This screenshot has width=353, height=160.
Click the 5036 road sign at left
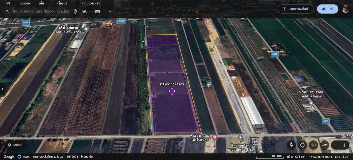pyautogui.click(x=26, y=22)
